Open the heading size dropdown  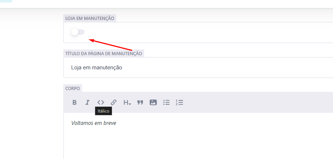(x=127, y=103)
